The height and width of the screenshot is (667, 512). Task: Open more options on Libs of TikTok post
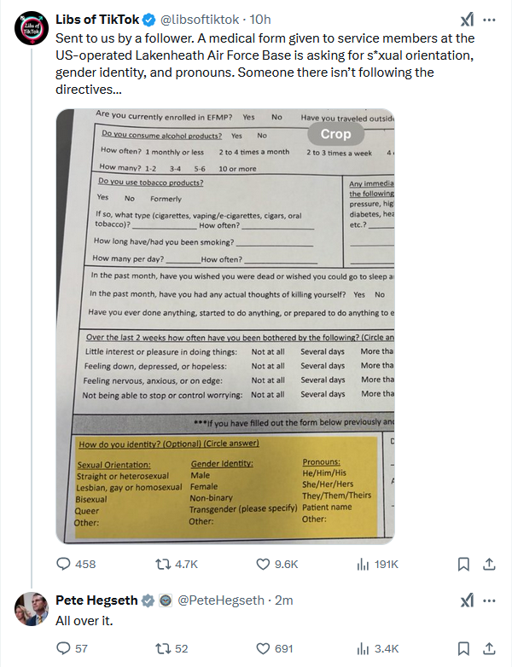(490, 20)
